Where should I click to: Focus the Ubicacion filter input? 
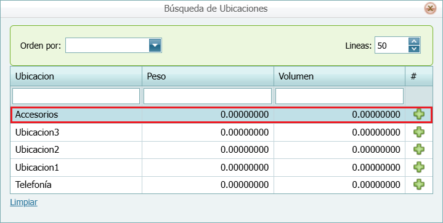76,96
